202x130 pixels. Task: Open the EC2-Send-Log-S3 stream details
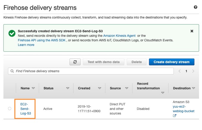point(26,109)
